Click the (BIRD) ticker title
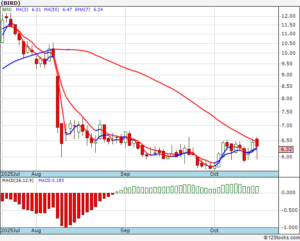This screenshot has height=241, width=300. (11, 3)
